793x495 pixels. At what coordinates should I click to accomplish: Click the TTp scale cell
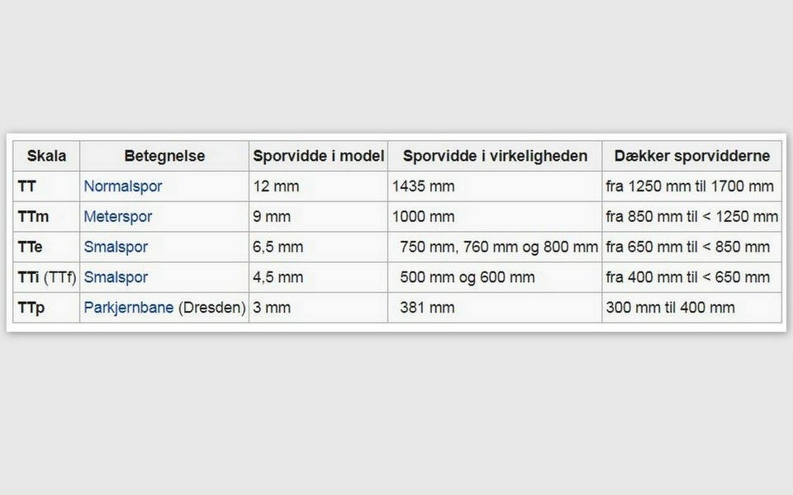(31, 308)
